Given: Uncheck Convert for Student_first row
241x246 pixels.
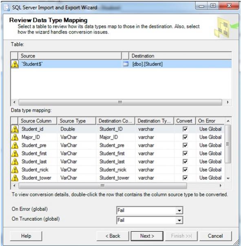Looking at the screenshot, I should point(185,153).
